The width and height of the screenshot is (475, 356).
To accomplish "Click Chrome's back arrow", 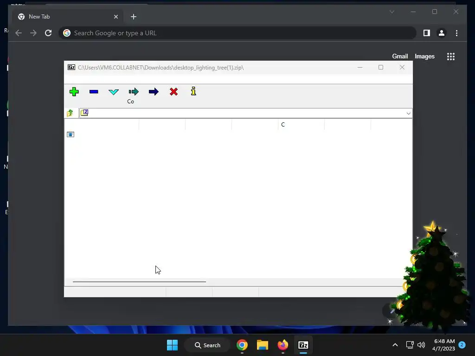I will point(19,33).
